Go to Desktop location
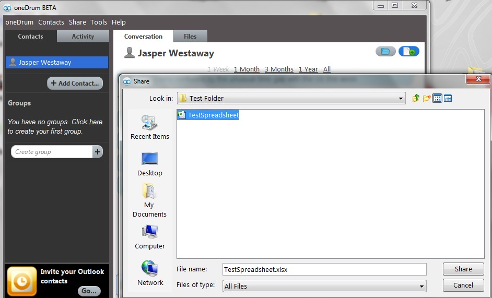The image size is (492, 298). point(150,164)
